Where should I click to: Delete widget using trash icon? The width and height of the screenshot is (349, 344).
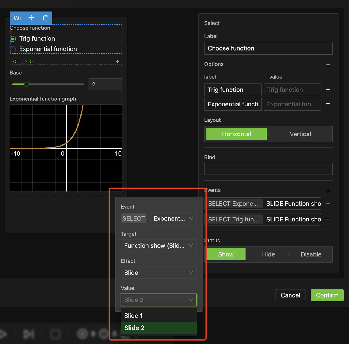tap(45, 18)
